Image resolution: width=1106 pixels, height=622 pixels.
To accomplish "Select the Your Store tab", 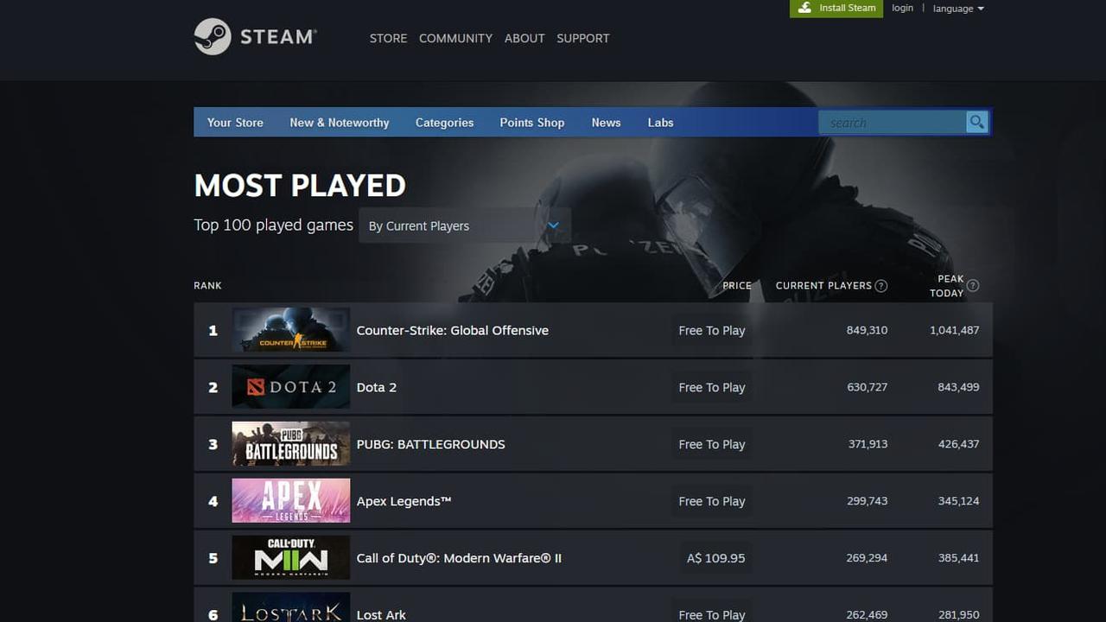I will [x=235, y=123].
